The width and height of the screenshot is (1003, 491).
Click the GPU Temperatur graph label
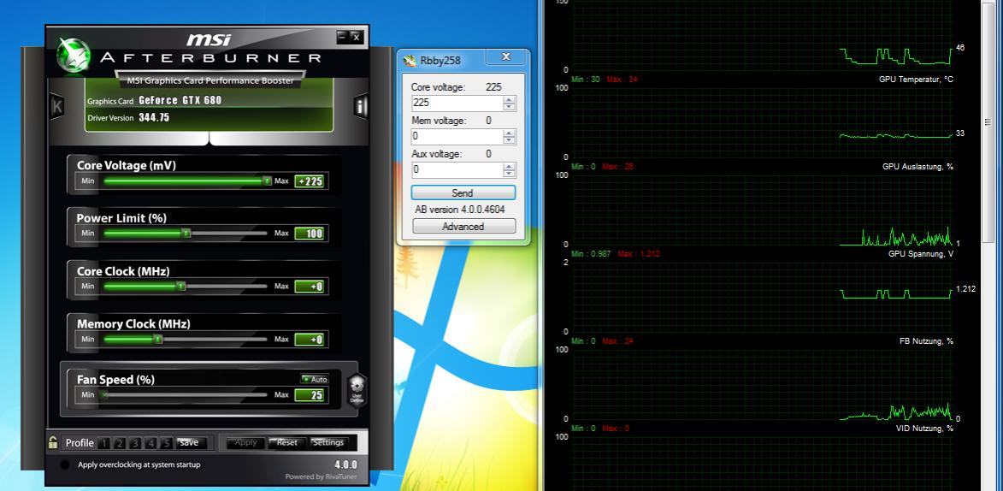point(916,80)
